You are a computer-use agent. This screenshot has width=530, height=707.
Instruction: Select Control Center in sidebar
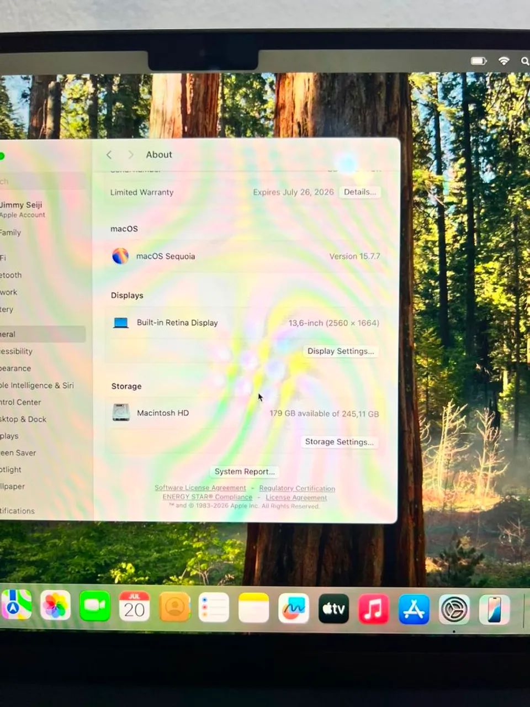(x=21, y=402)
